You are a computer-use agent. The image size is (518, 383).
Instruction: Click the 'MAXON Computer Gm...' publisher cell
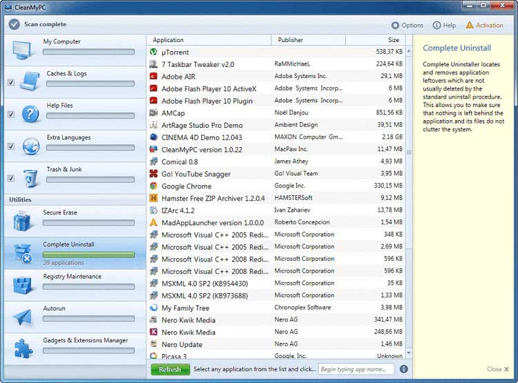click(x=309, y=137)
